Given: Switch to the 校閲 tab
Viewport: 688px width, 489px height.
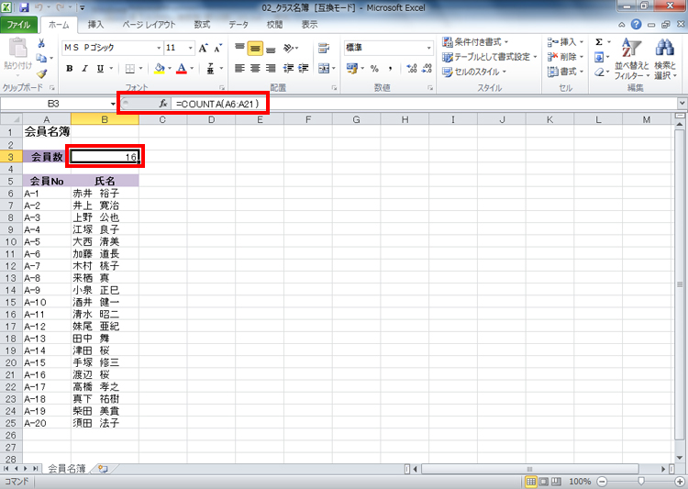Looking at the screenshot, I should [274, 25].
